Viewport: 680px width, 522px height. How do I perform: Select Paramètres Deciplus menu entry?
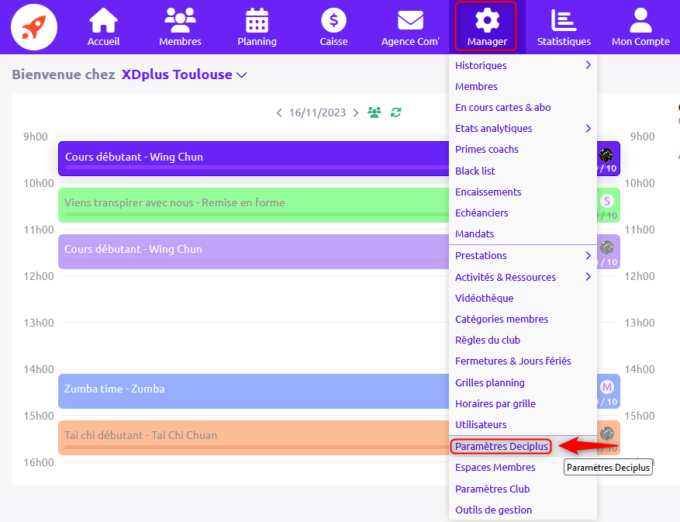click(x=501, y=446)
